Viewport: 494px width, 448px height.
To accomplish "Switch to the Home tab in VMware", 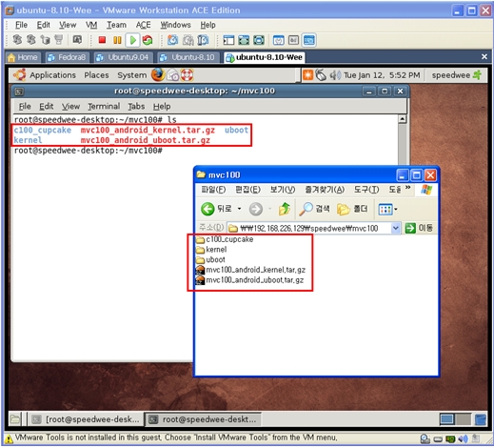I will [x=23, y=57].
